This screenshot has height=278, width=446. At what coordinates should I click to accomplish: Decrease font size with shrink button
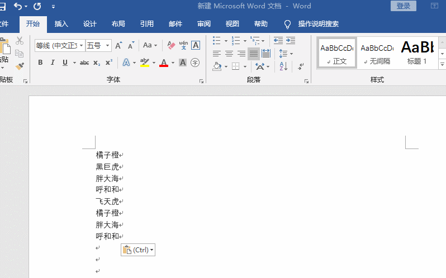point(131,45)
